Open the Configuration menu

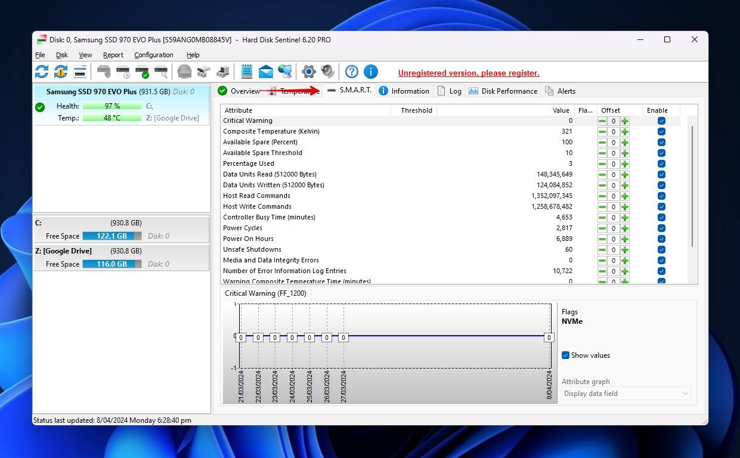153,55
